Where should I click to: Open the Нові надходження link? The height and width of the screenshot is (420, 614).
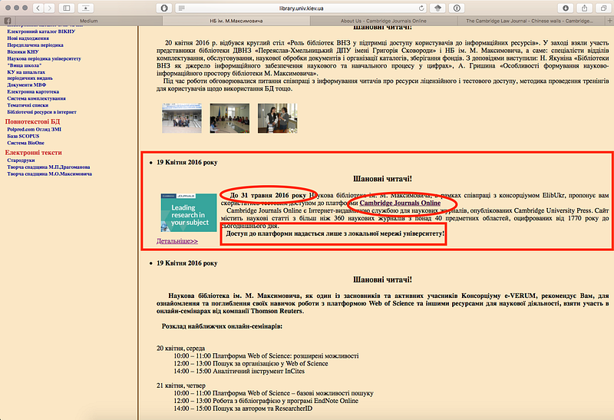coord(28,38)
